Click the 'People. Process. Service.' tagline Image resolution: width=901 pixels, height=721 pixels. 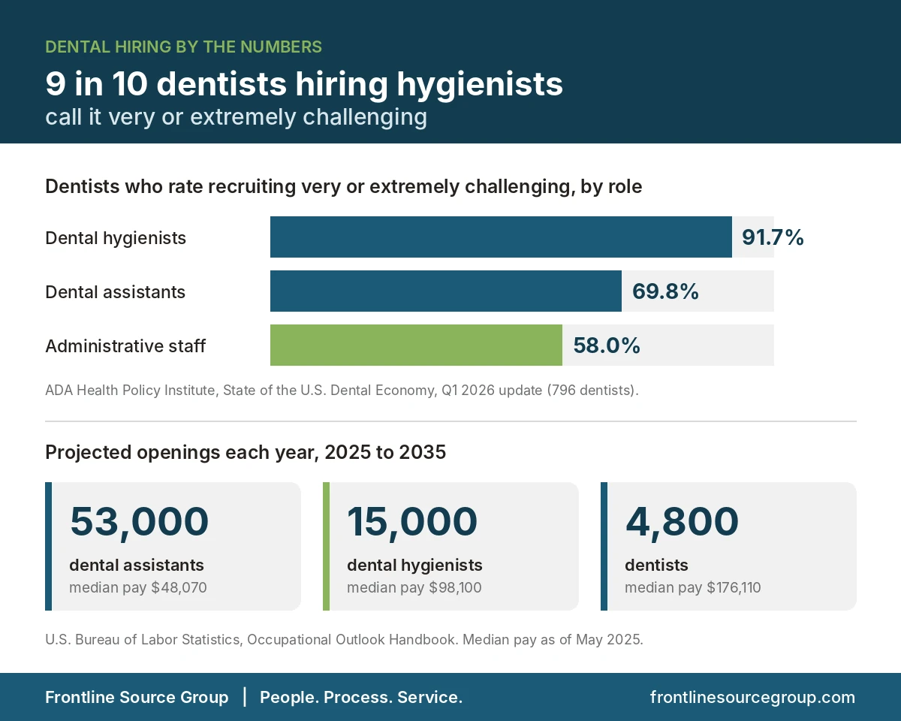(361, 697)
